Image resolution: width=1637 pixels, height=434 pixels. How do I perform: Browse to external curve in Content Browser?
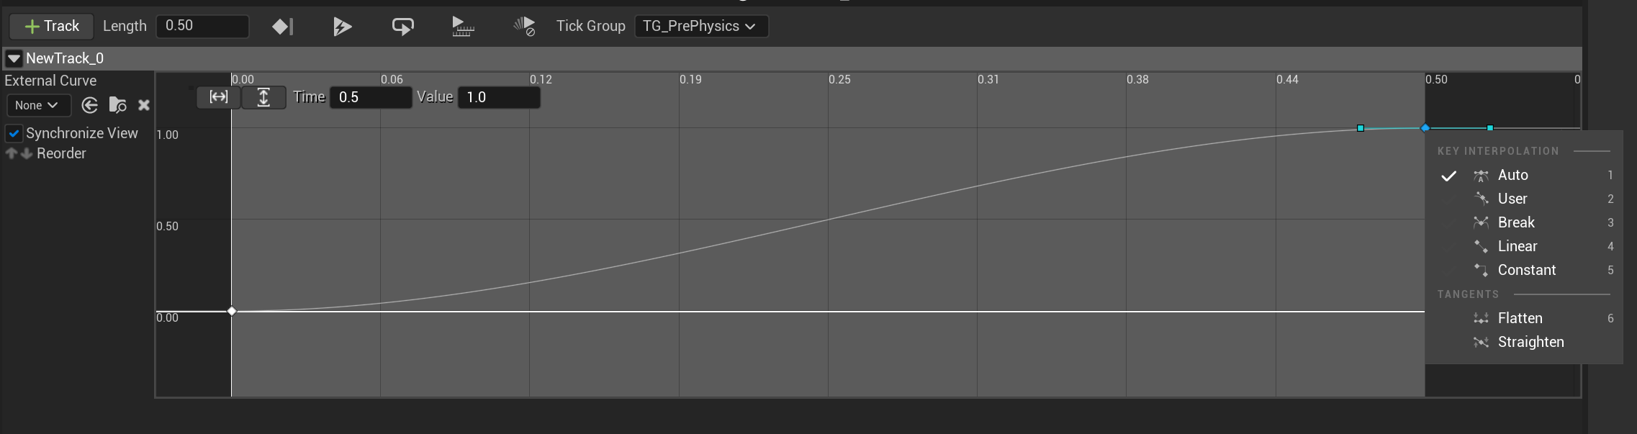click(x=117, y=105)
